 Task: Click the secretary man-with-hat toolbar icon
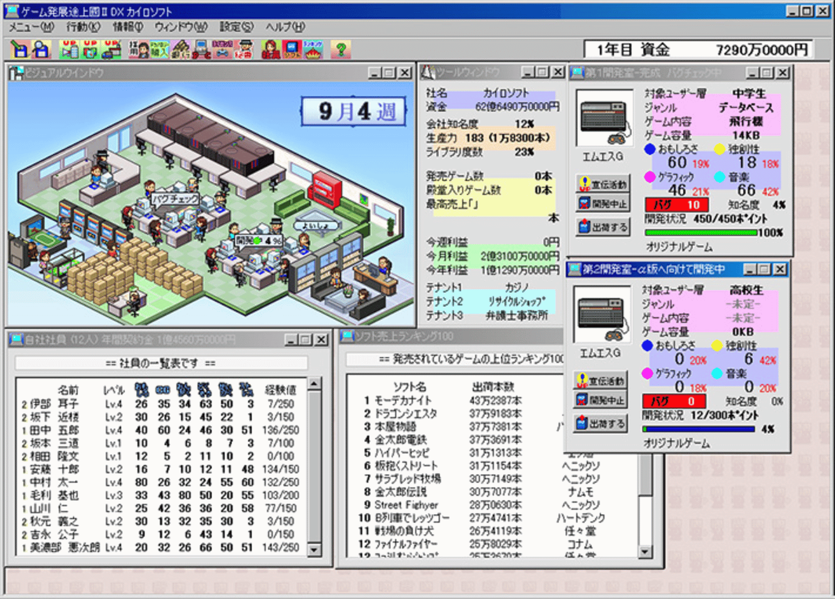click(244, 49)
